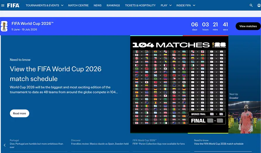Click the BRONZE FINAL box in graphic
Image resolution: width=261 pixels, height=153 pixels.
207,114
